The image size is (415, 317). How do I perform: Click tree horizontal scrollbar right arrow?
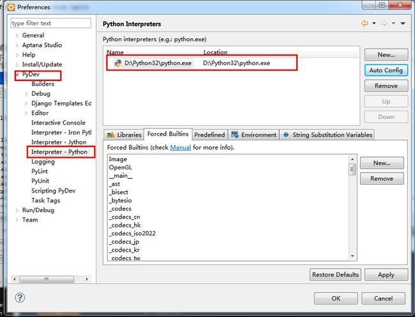pyautogui.click(x=87, y=279)
